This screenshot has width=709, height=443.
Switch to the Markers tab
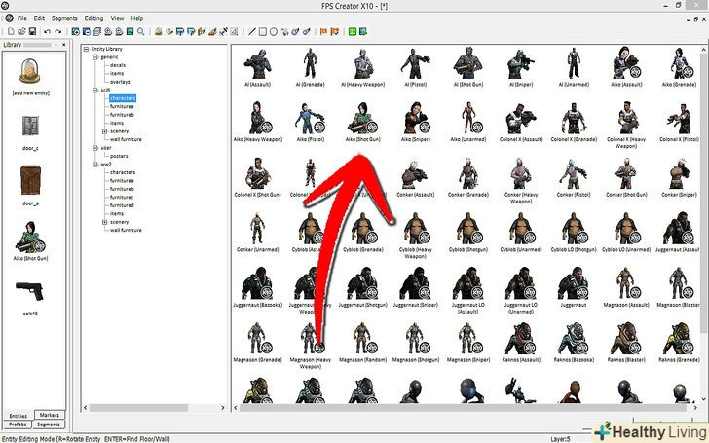[50, 415]
